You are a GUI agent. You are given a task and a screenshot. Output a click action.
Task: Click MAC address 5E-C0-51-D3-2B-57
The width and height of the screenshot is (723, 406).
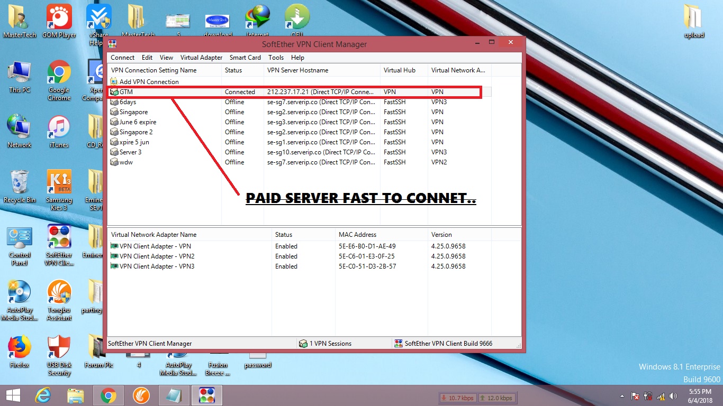pyautogui.click(x=367, y=266)
